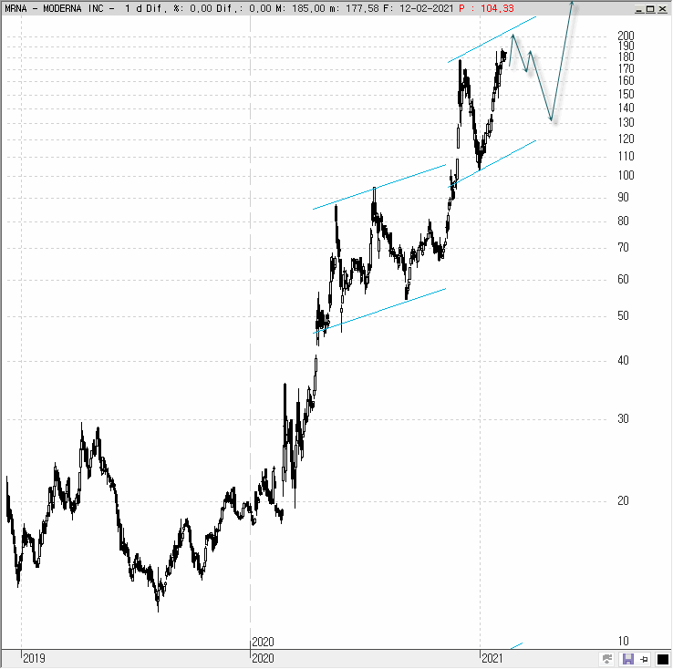Image resolution: width=673 pixels, height=669 pixels.
Task: Click the '130' price axis label
Action: coord(626,123)
